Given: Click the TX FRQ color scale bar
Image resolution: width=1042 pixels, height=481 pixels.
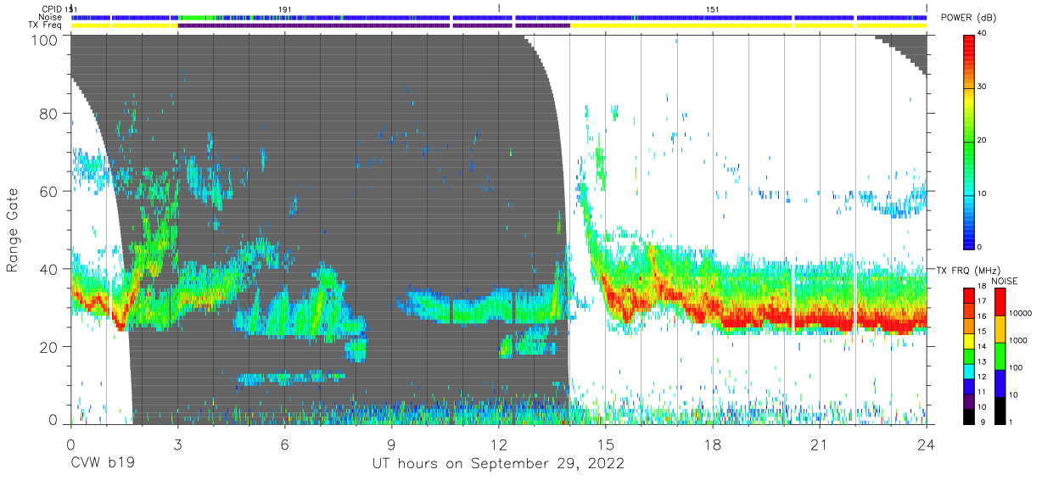Looking at the screenshot, I should (x=970, y=355).
